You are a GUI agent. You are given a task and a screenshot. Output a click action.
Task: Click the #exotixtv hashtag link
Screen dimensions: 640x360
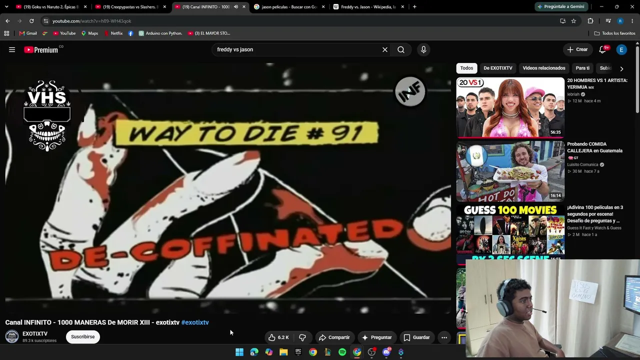pos(195,322)
